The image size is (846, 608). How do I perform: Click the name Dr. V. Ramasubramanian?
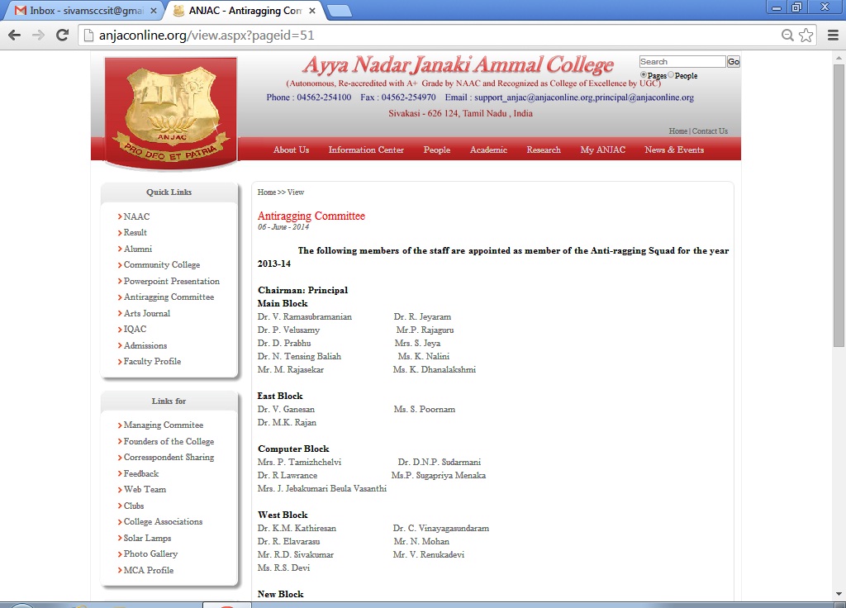point(305,316)
